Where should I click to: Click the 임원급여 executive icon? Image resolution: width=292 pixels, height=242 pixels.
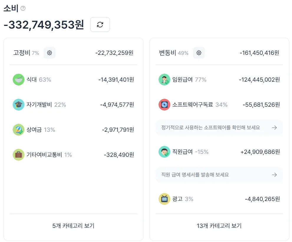(164, 80)
